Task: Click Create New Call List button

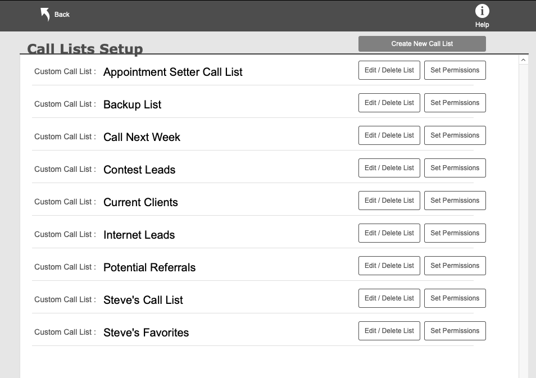Action: 422,44
